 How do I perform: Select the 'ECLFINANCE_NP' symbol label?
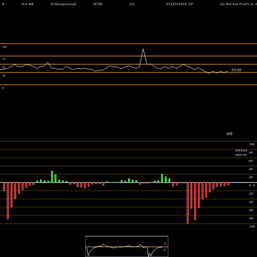[180, 4]
